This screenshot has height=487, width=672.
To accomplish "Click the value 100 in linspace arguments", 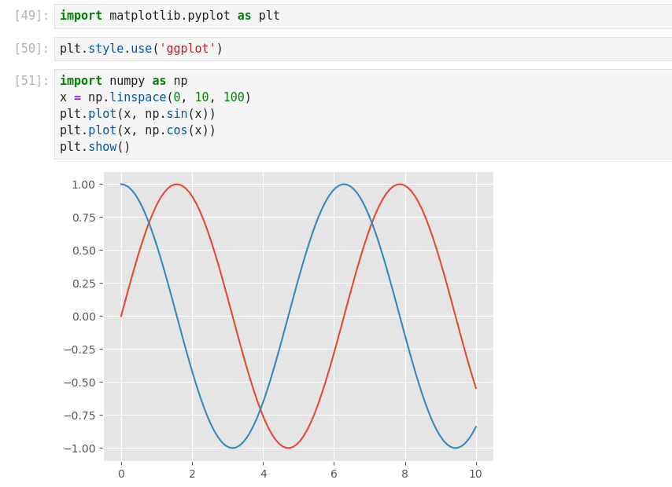I will tap(234, 97).
